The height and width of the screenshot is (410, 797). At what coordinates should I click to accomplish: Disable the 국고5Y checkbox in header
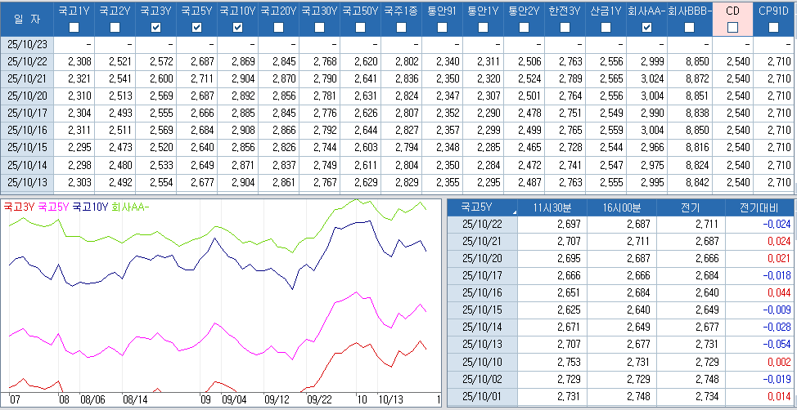pyautogui.click(x=196, y=28)
